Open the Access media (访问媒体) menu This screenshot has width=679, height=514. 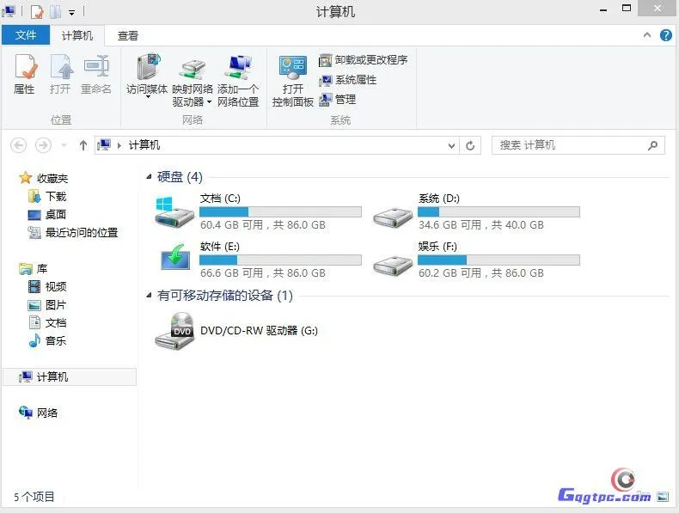[147, 75]
